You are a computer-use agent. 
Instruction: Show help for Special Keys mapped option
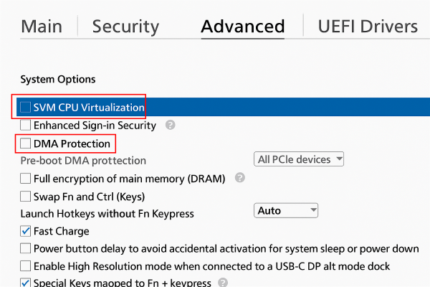(x=223, y=283)
